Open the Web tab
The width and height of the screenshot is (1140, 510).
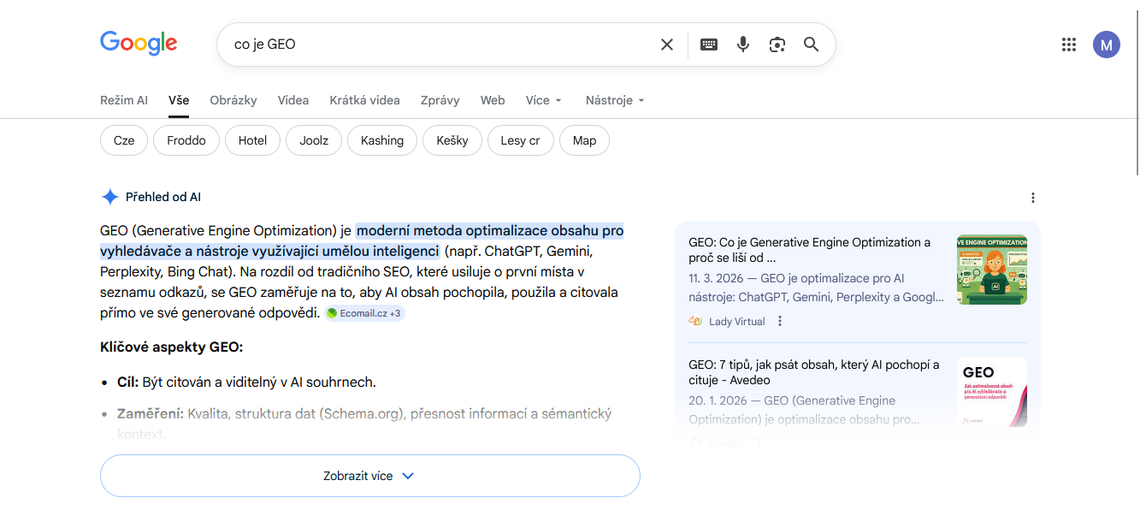(x=493, y=100)
